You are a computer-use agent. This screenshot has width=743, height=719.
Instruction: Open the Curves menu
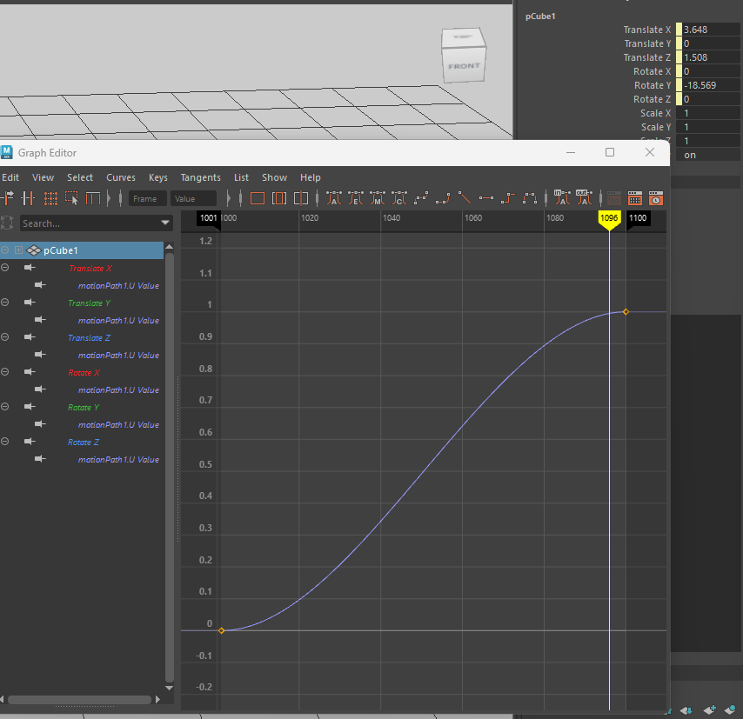(121, 177)
